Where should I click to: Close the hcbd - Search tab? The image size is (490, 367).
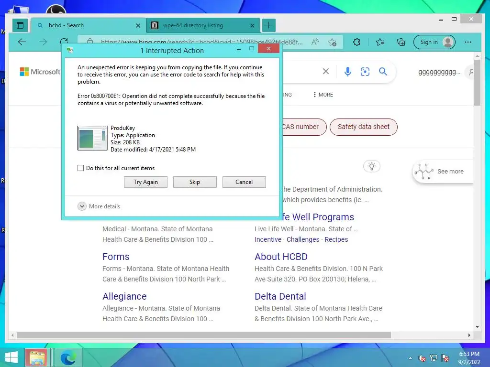(x=138, y=26)
